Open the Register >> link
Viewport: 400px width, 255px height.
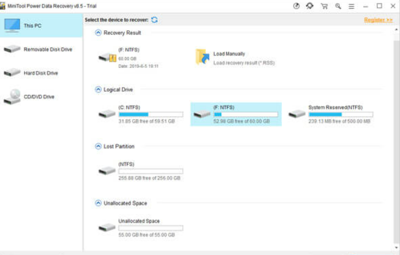click(378, 20)
